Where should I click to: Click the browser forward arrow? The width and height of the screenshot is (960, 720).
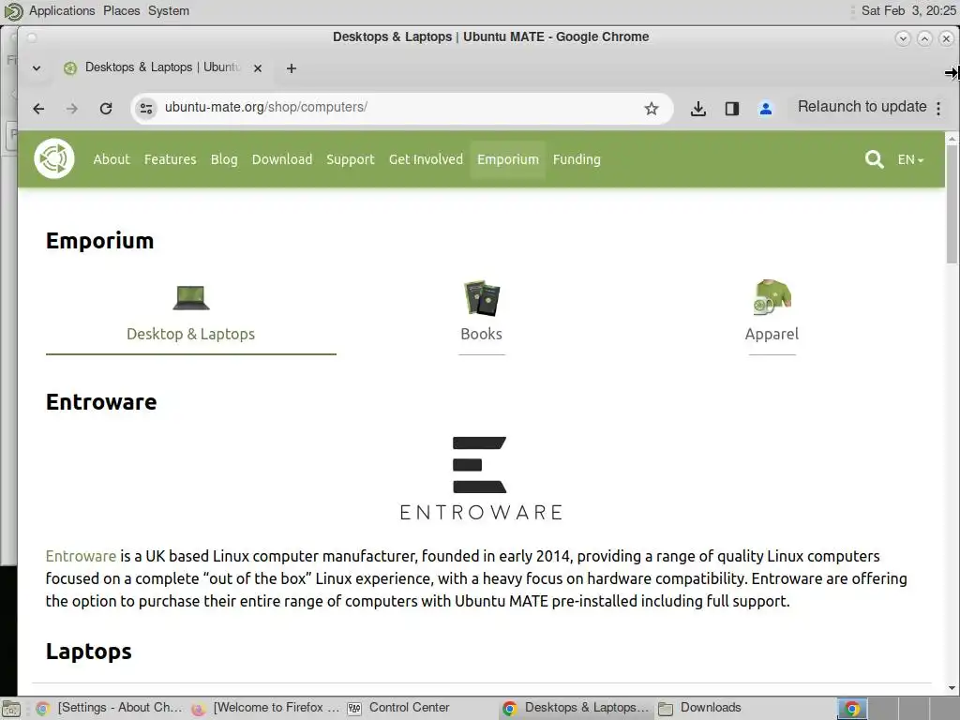click(72, 109)
